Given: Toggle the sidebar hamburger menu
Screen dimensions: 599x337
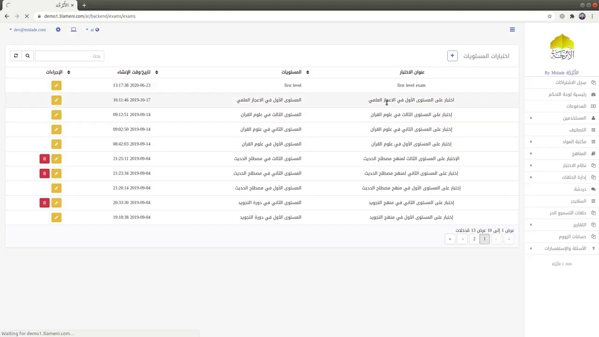Looking at the screenshot, I should 512,29.
